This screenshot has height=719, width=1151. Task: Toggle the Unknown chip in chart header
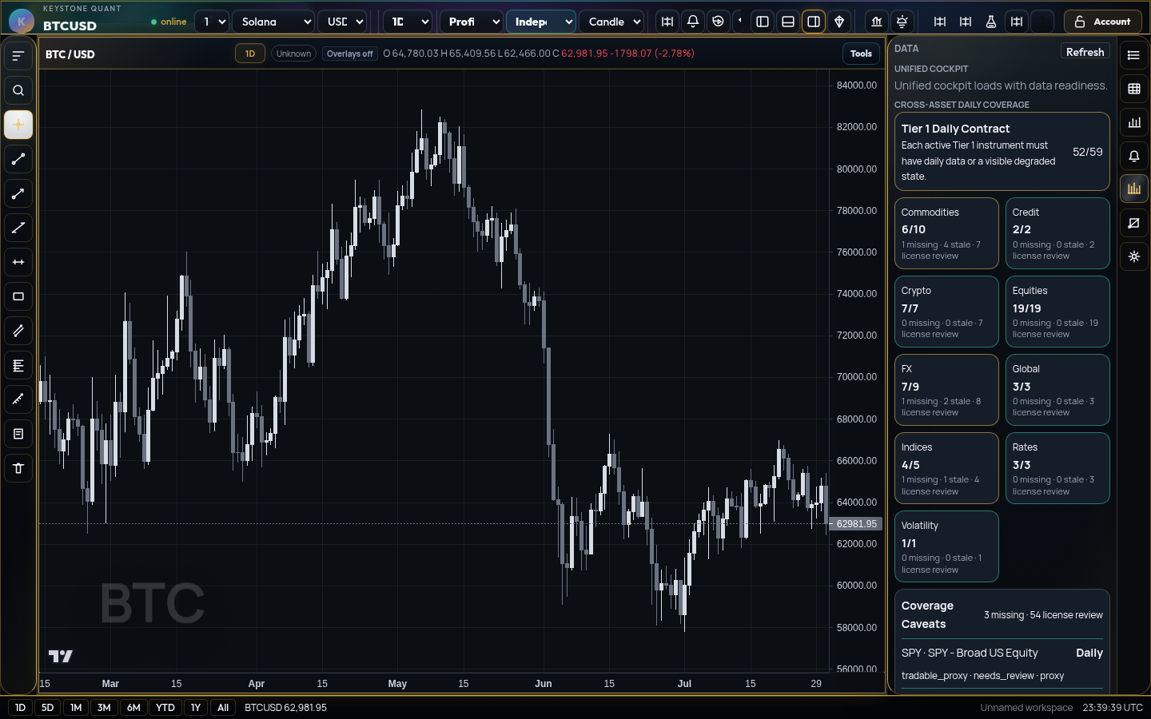coord(293,54)
